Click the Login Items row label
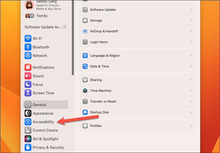The width and height of the screenshot is (220, 153). tap(99, 42)
